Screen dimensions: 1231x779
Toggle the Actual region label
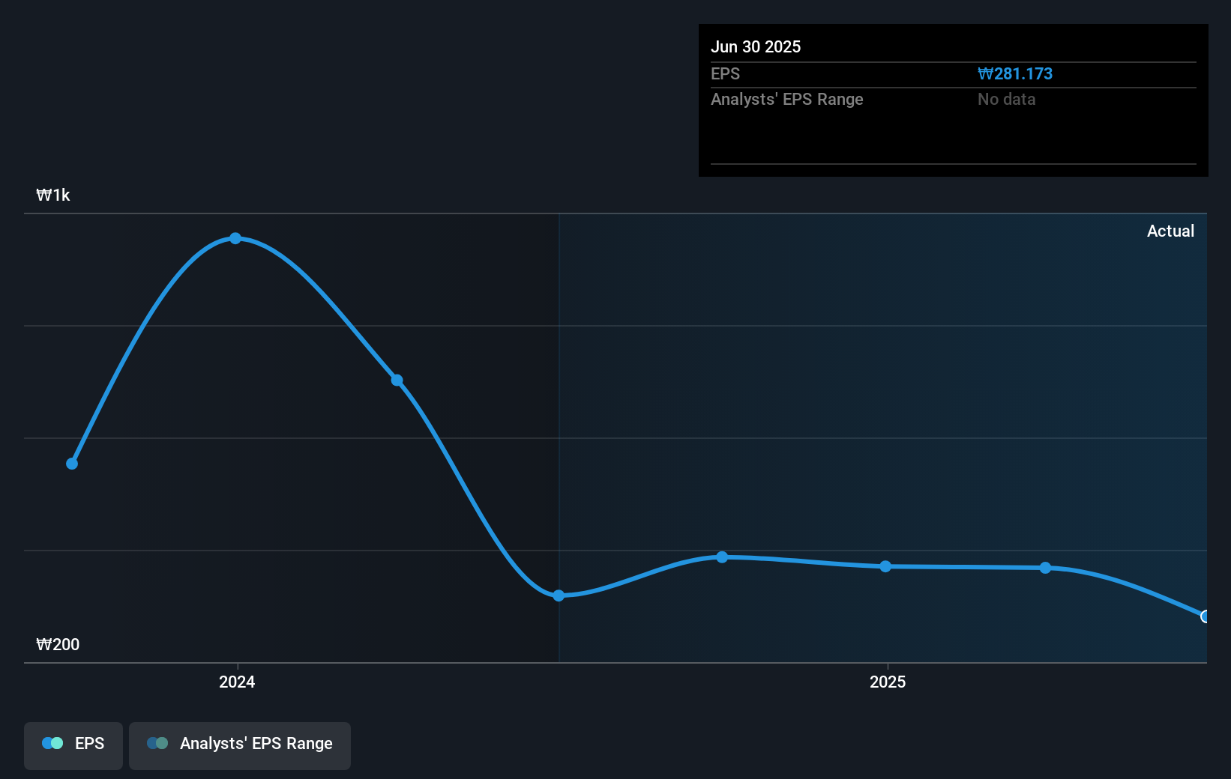click(1170, 231)
